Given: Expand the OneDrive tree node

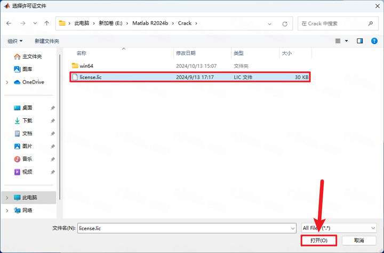Looking at the screenshot, I should 7,82.
